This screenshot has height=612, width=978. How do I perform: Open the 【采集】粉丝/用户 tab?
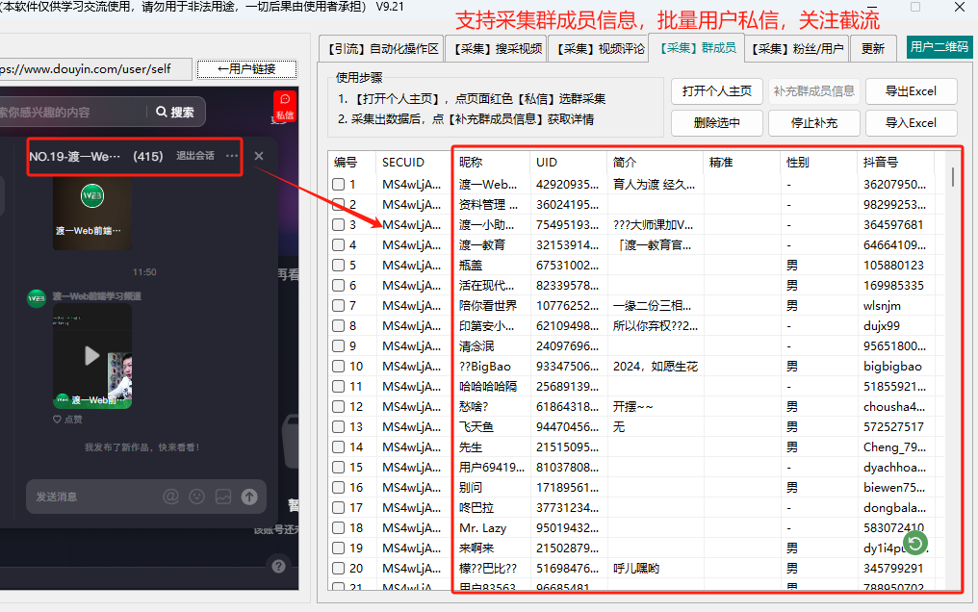[x=799, y=46]
